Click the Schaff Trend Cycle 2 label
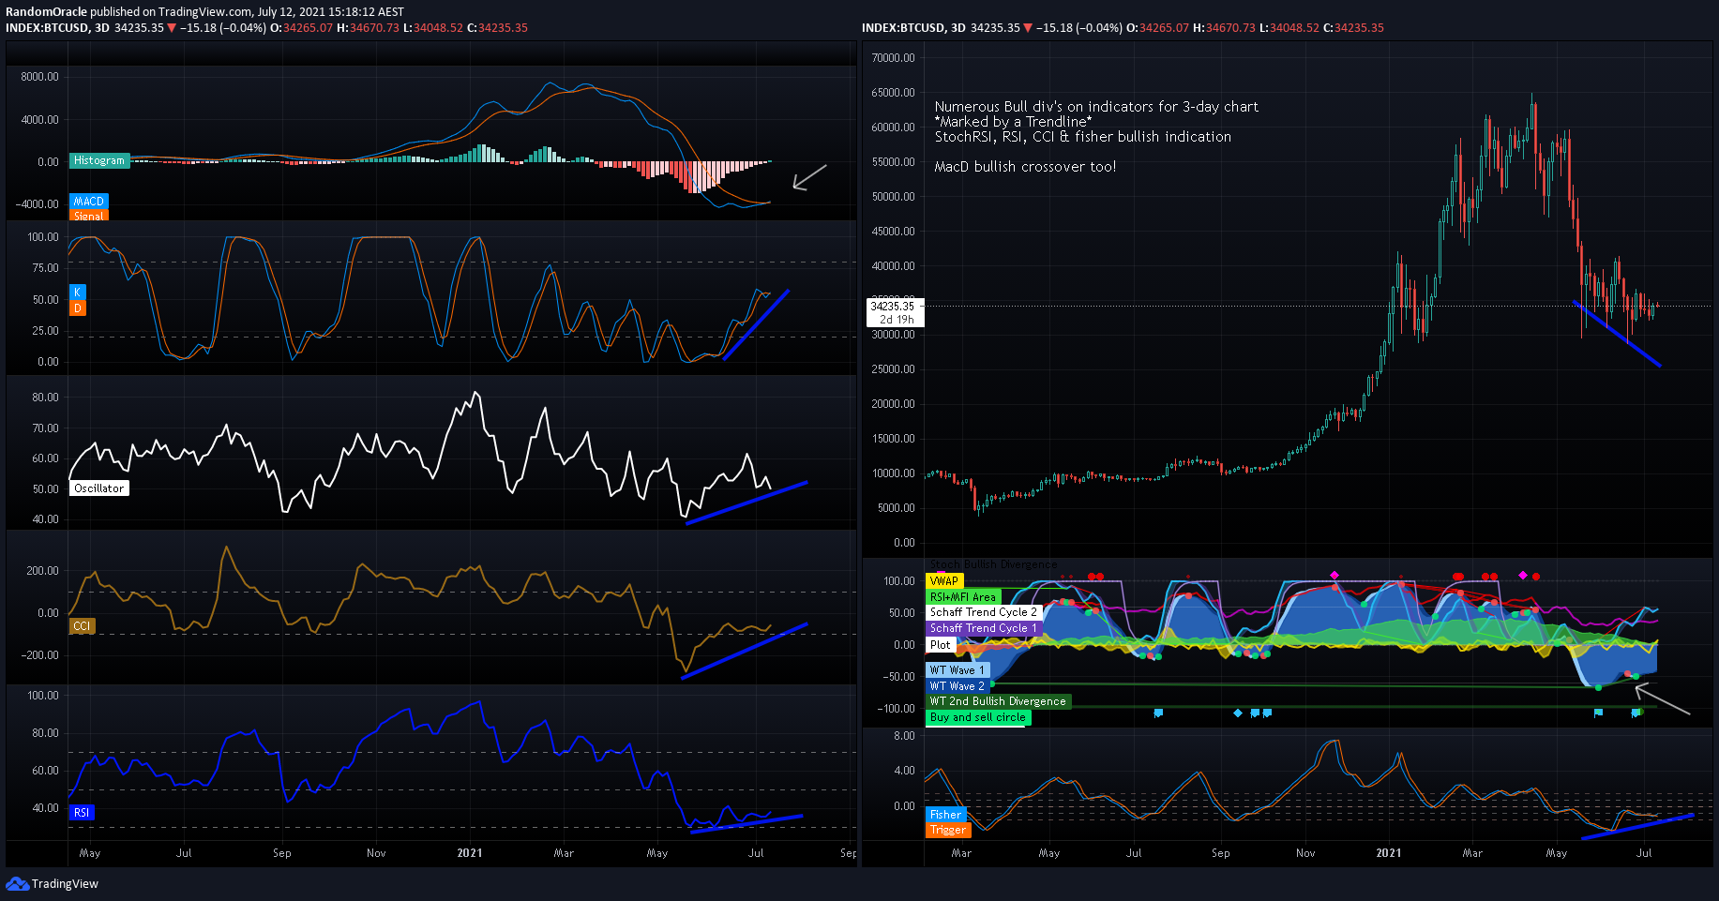Image resolution: width=1719 pixels, height=901 pixels. (984, 611)
